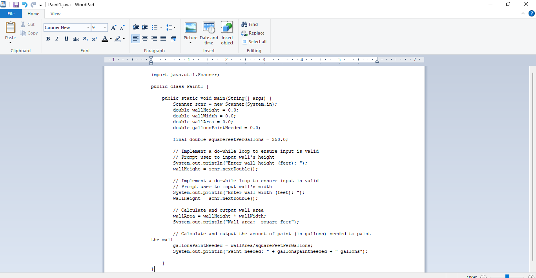This screenshot has width=536, height=278.
Task: Open the line spacing dropdown
Action: [x=171, y=27]
